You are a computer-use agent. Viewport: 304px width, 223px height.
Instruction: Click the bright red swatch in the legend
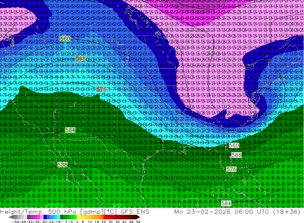tap(105, 217)
